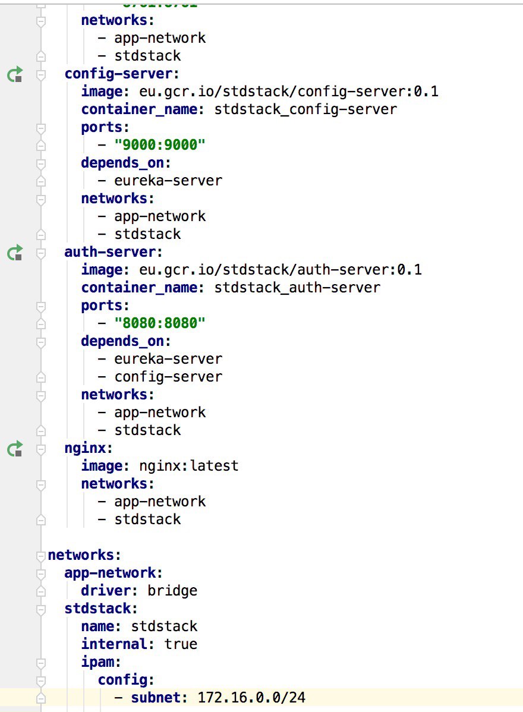The height and width of the screenshot is (712, 523).
Task: Collapse the config-server block fold marker
Action: (x=41, y=74)
